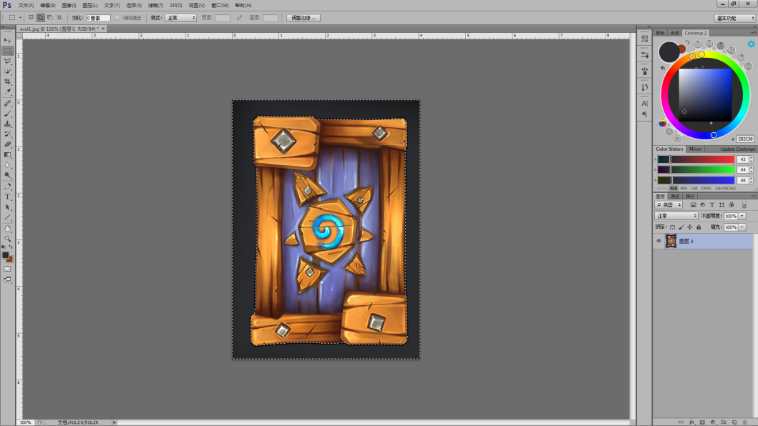This screenshot has height=426, width=758.
Task: Expand the fill slider arrow
Action: point(742,227)
